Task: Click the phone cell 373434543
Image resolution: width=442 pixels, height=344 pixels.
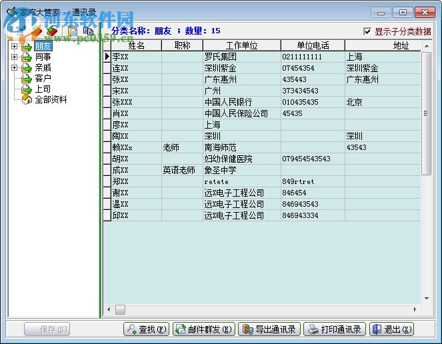Action: pyautogui.click(x=313, y=91)
